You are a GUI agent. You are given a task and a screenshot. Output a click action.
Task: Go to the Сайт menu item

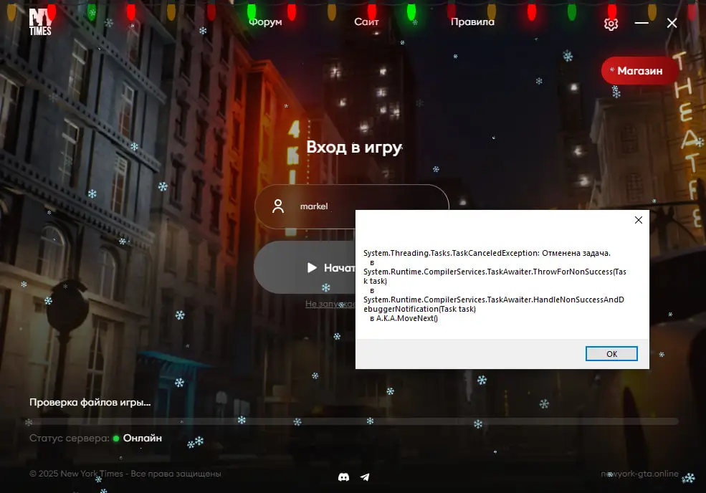pos(366,21)
